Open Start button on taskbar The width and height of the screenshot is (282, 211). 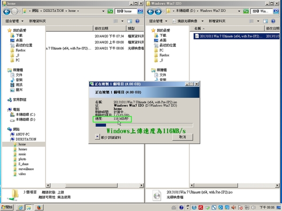coord(7,207)
